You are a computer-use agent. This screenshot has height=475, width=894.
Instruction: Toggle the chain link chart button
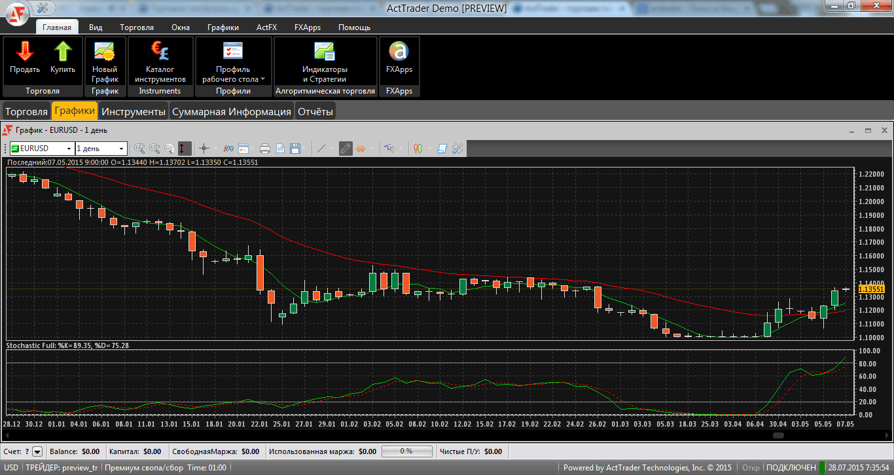345,149
